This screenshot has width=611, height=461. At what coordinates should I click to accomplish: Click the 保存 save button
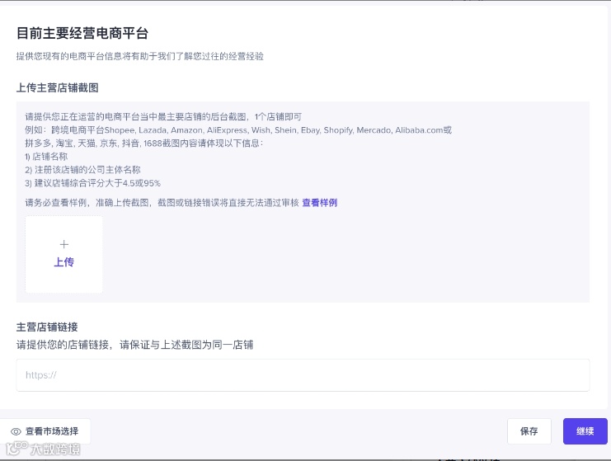(x=529, y=431)
